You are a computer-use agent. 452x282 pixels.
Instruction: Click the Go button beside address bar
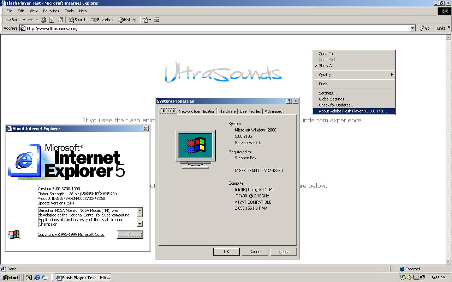click(x=425, y=28)
